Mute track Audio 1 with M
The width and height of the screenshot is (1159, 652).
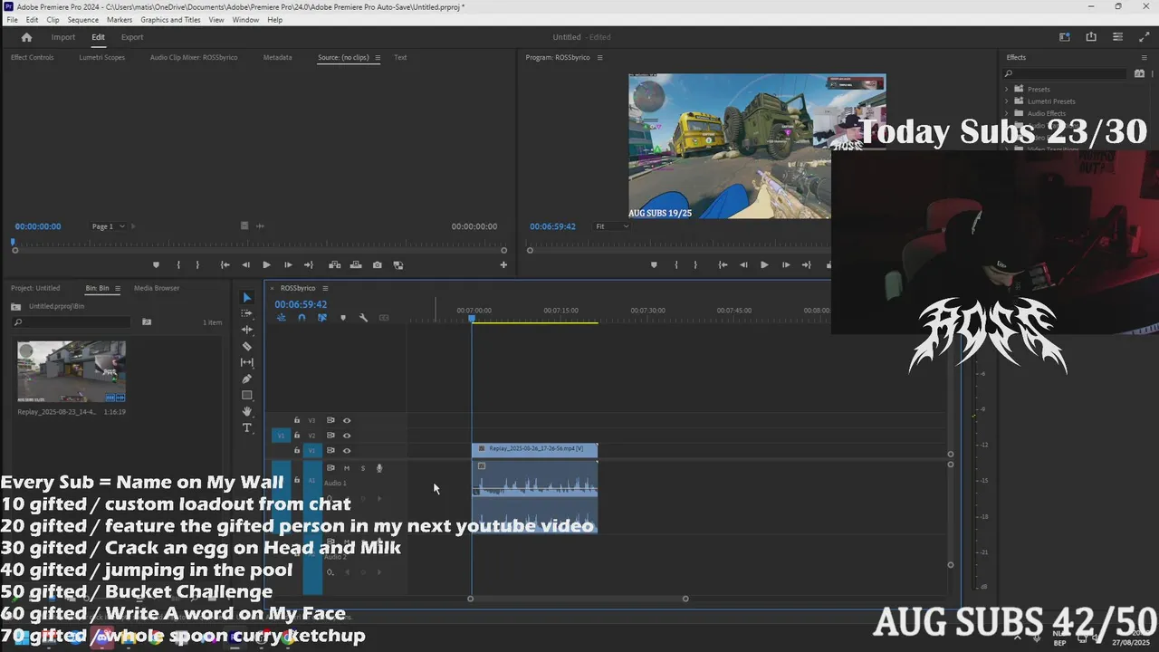(346, 468)
